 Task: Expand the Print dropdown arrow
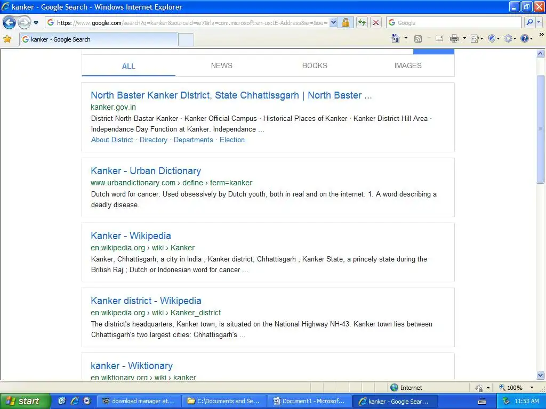pyautogui.click(x=464, y=38)
